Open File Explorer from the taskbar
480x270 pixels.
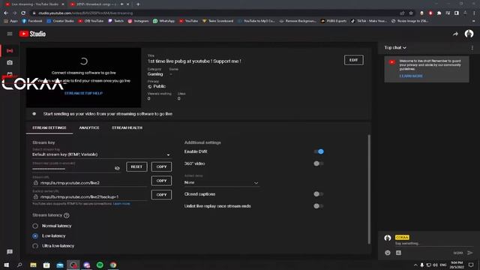coord(33,265)
